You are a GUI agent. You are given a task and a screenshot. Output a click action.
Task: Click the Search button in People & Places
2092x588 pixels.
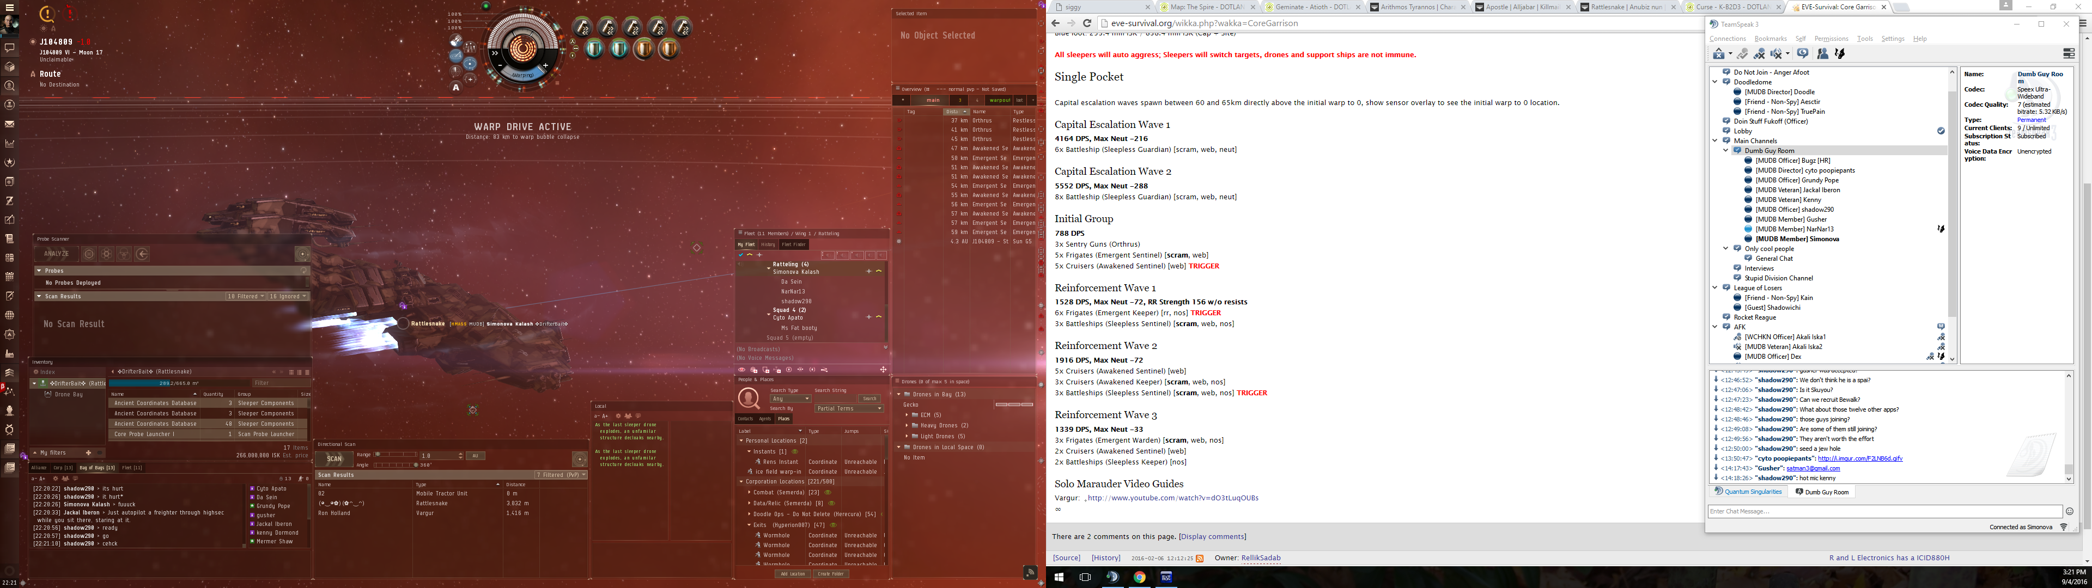pyautogui.click(x=870, y=399)
